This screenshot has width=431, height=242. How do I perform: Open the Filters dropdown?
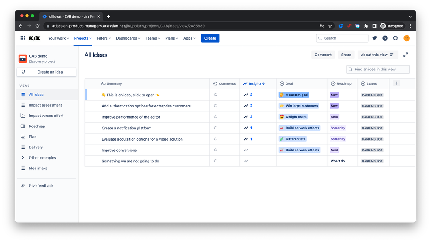(x=104, y=38)
